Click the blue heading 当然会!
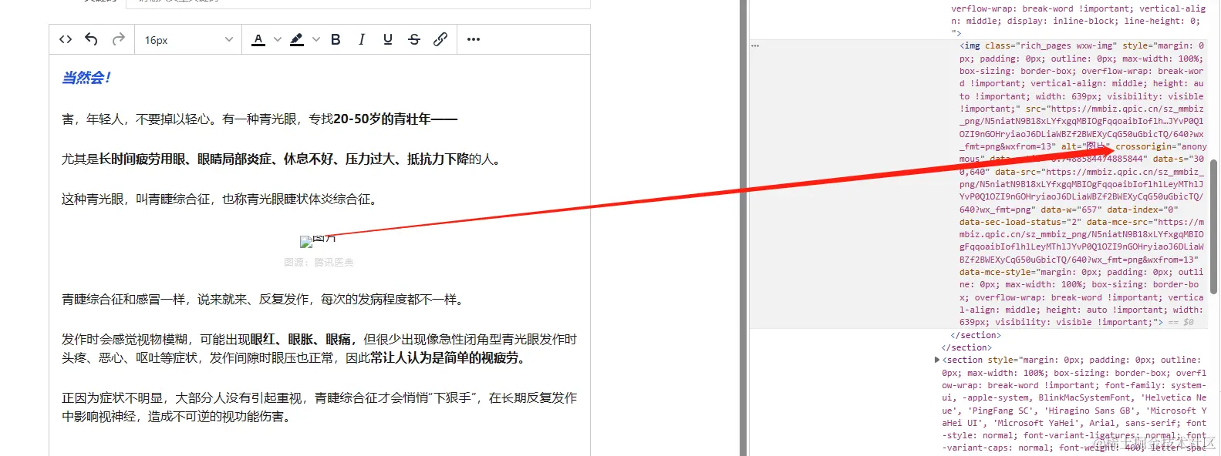This screenshot has height=456, width=1221. 86,78
